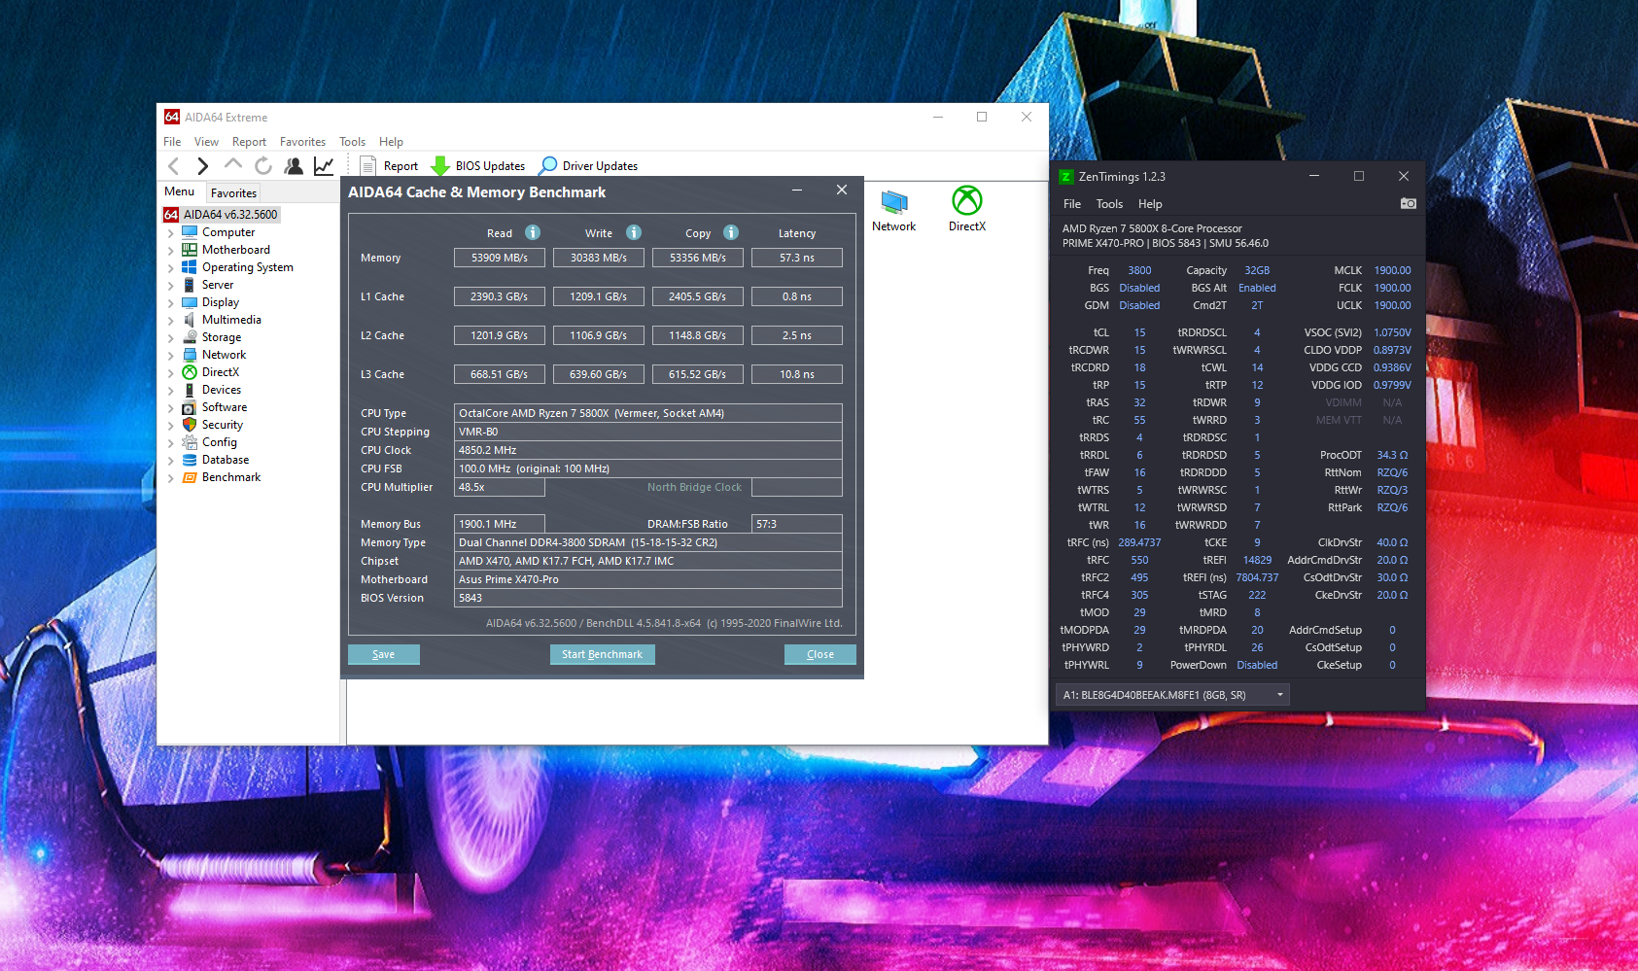Open Driver Updates in the toolbar

(x=589, y=166)
